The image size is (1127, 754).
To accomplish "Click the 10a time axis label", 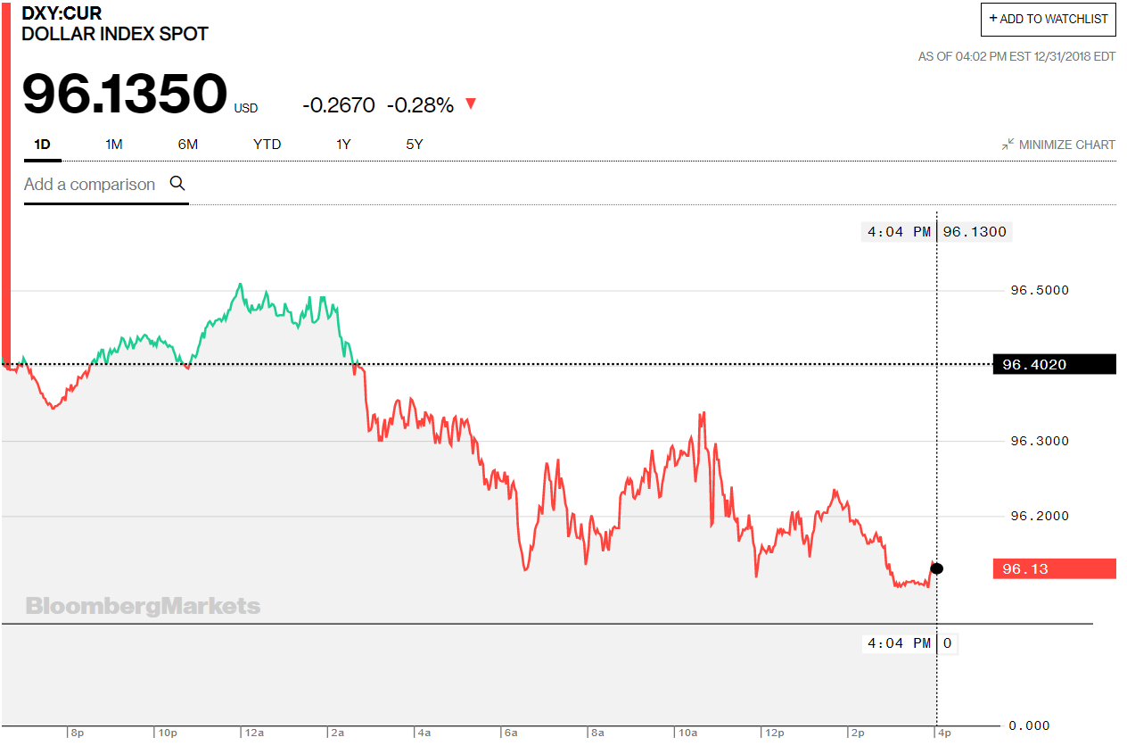I will coord(687,733).
